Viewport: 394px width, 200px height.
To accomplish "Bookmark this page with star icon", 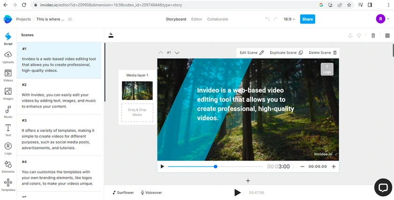I will click(349, 5).
